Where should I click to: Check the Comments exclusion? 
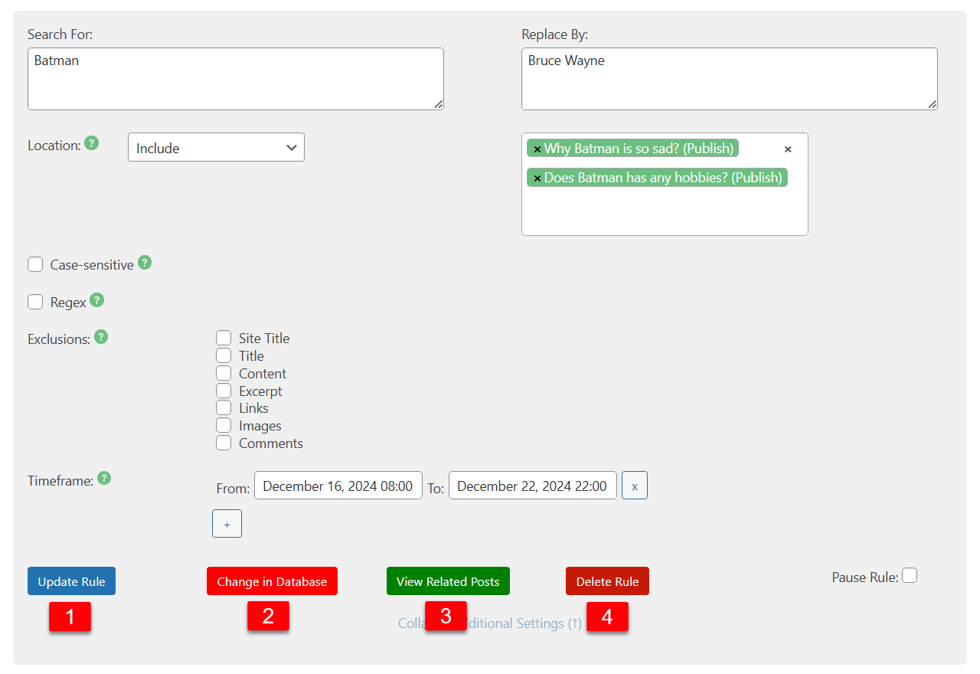[x=224, y=443]
